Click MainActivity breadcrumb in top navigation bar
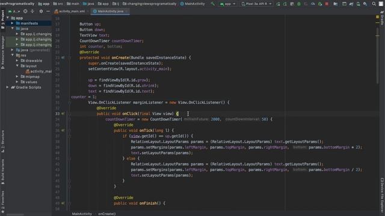385x216 pixels. click(192, 4)
